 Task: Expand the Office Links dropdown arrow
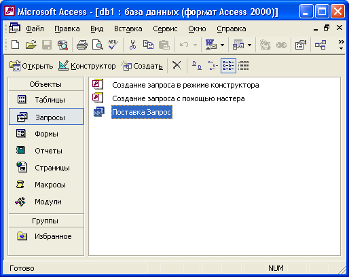pos(222,45)
